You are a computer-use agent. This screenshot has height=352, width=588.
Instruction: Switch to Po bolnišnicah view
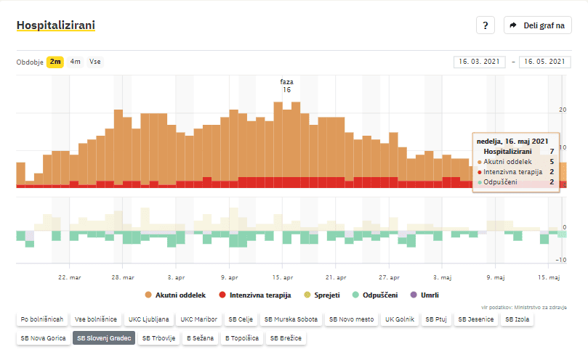[x=42, y=319]
